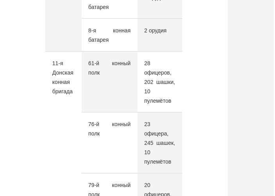Click 'пулемётов' in the 76-й полк row

(x=158, y=162)
